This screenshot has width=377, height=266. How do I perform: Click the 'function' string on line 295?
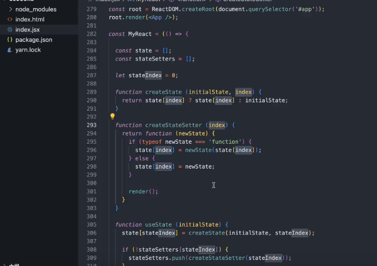225,142
